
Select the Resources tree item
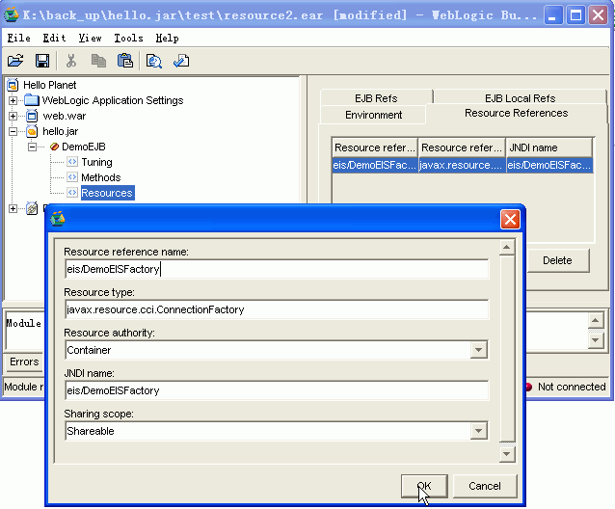(107, 193)
